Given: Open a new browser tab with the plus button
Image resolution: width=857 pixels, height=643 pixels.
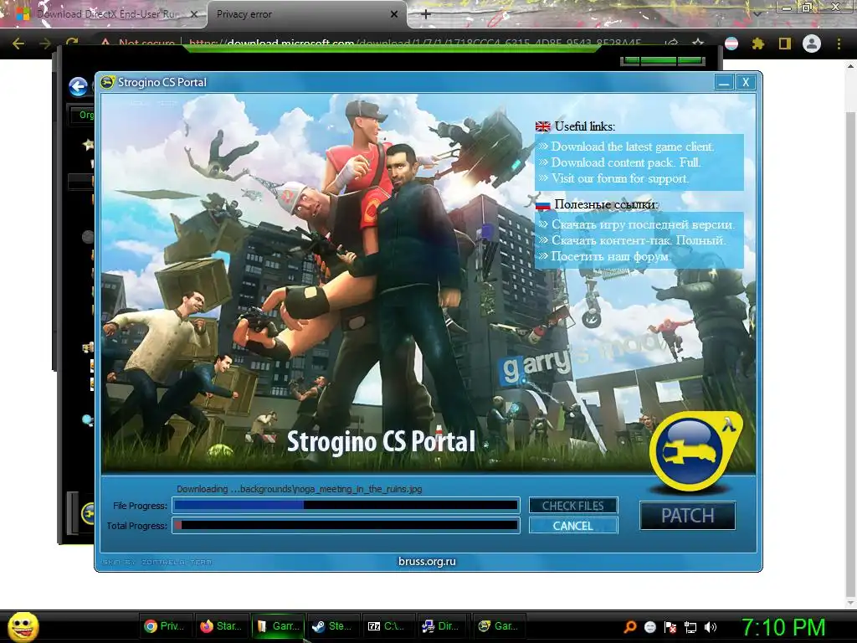Looking at the screenshot, I should pyautogui.click(x=426, y=14).
